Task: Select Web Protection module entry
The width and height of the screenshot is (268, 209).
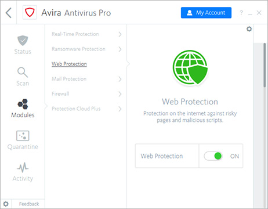Action: [x=69, y=64]
